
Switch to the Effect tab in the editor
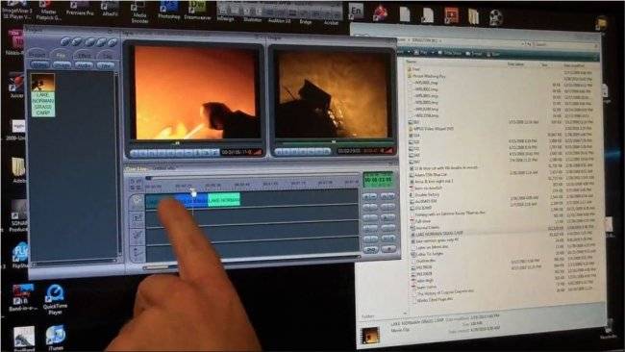click(84, 55)
